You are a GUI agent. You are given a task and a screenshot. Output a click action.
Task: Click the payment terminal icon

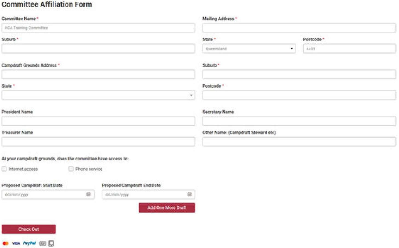[51, 243]
